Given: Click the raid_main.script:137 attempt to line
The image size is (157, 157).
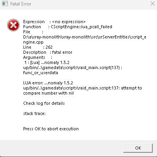Looking at the screenshot, I should point(82,88).
